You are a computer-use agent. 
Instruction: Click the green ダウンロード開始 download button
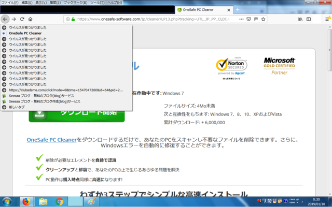(x=77, y=116)
